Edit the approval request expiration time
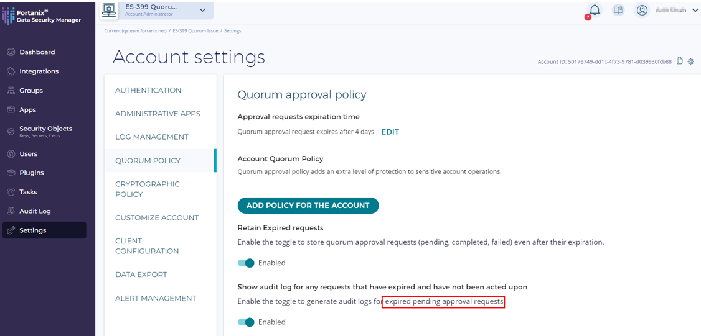The width and height of the screenshot is (701, 336). pyautogui.click(x=390, y=132)
